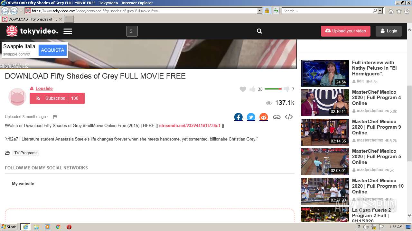This screenshot has width=412, height=231.
Task: Focus the collapsed site search field
Action: pos(132,31)
